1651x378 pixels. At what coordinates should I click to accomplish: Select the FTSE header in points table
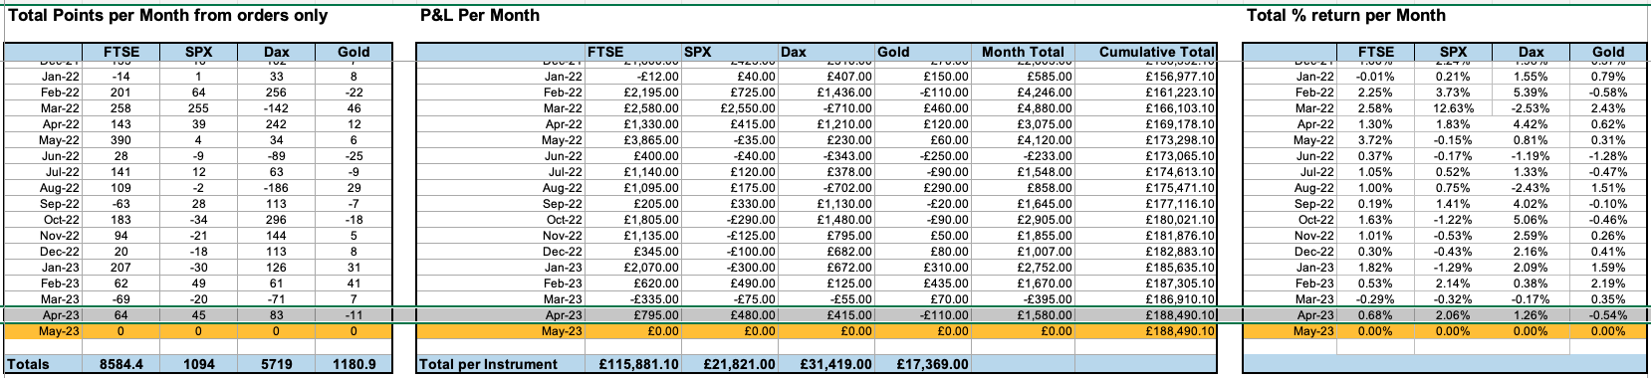coord(121,52)
